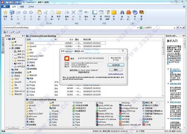The height and width of the screenshot is (134, 187).
Task: Click the Properties (属性) ribbon icon
Action: (80, 15)
